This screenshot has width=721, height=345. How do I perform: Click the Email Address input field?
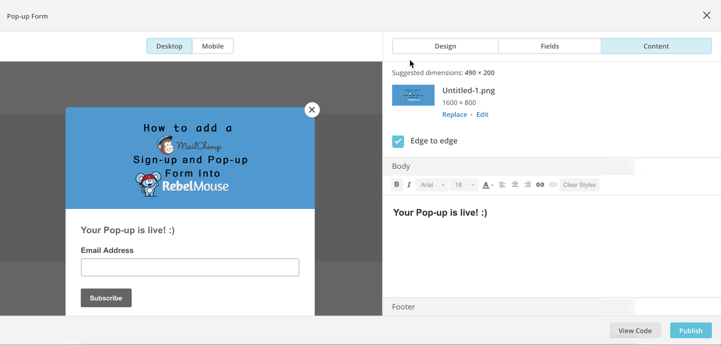pos(190,268)
